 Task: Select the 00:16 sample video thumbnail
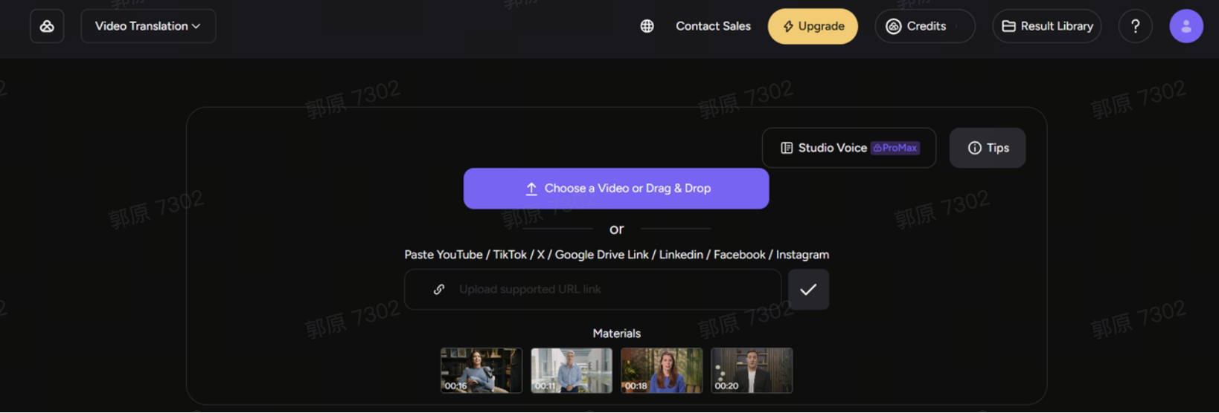coord(481,370)
